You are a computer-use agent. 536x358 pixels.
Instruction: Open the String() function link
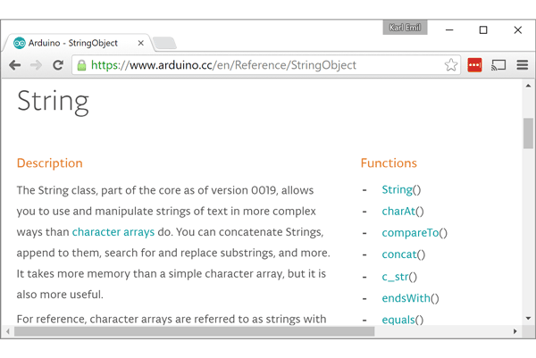point(398,189)
